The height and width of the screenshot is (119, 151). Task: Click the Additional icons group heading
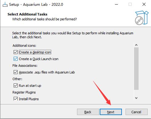(x=24, y=46)
